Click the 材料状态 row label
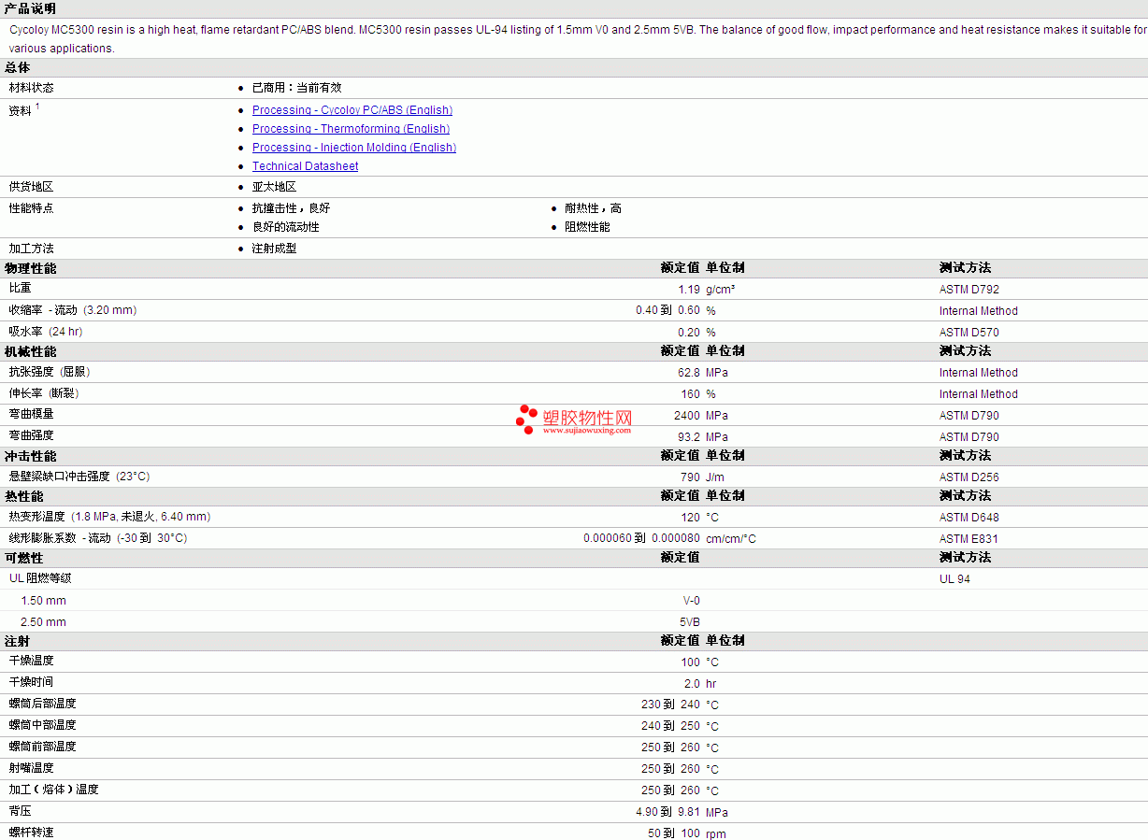1148x840 pixels. (32, 88)
